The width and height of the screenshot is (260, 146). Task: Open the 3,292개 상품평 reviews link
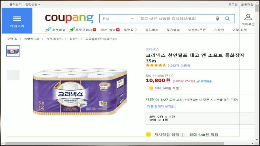[x=179, y=66]
